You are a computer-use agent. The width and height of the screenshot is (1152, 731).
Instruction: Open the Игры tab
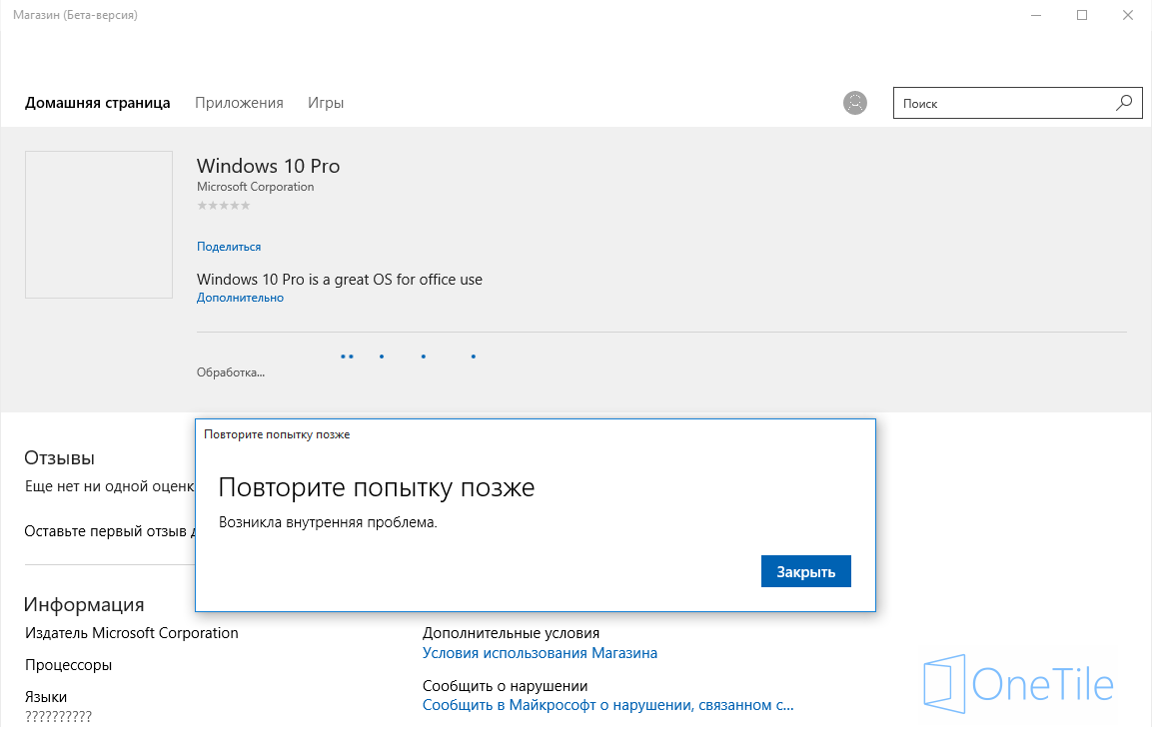click(326, 103)
